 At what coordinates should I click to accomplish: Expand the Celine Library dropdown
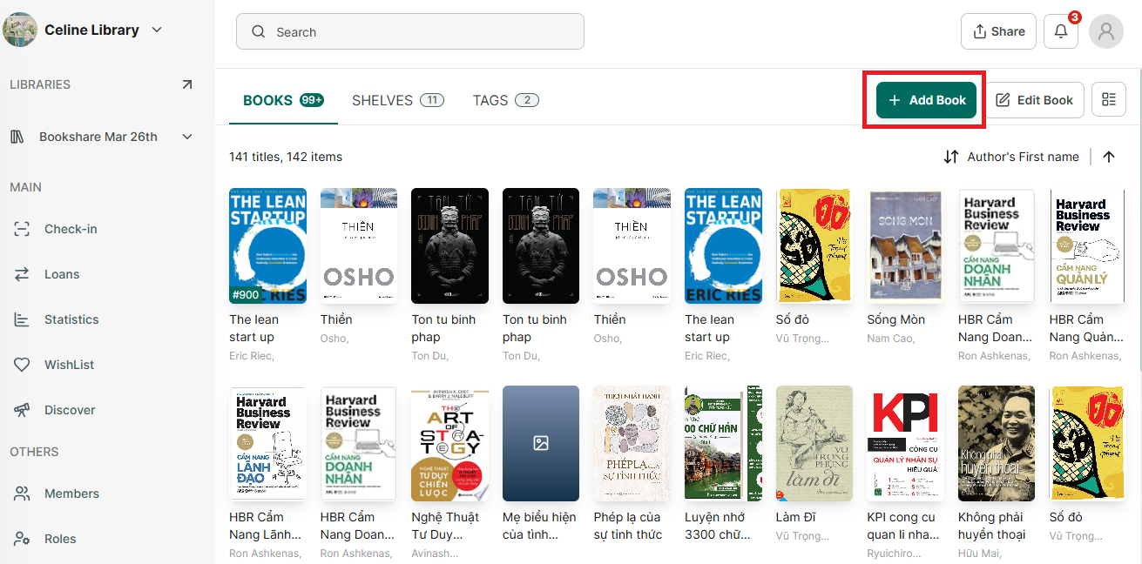157,30
